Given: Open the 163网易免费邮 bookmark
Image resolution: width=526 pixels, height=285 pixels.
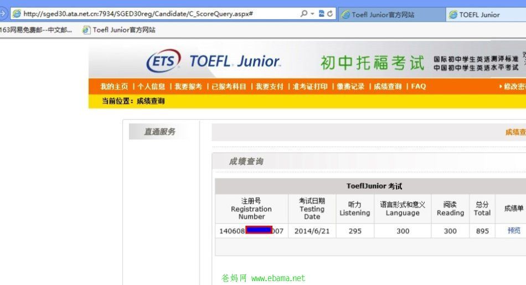Looking at the screenshot, I should tap(36, 30).
